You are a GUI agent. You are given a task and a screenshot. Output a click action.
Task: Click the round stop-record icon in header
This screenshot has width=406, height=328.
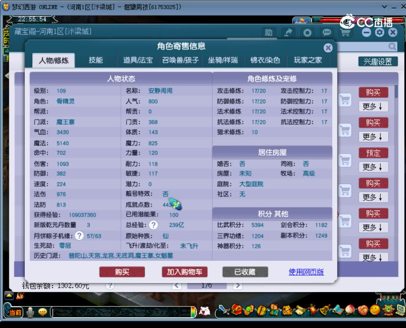point(307,32)
